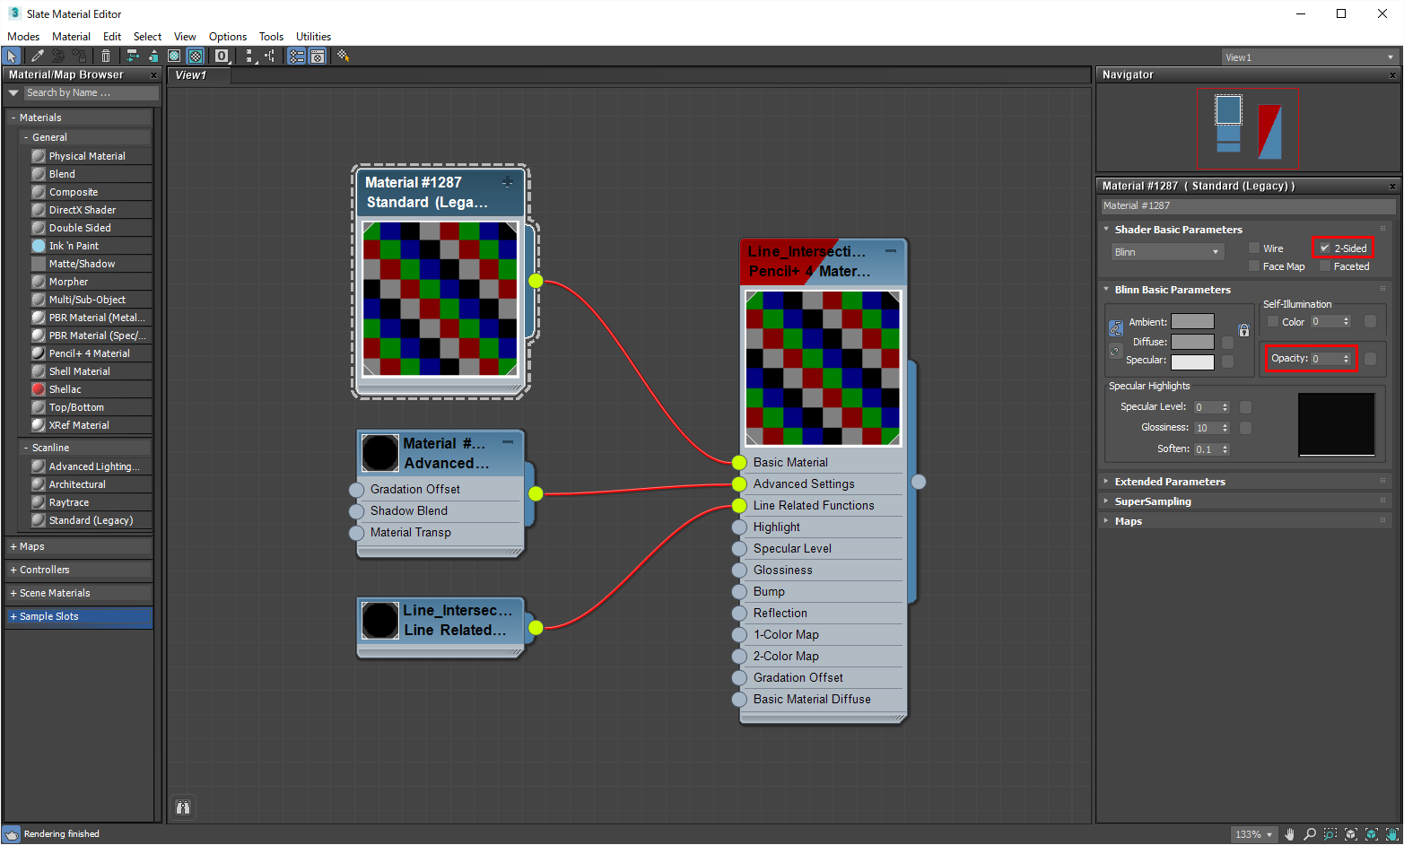
Task: Click the Opacity value spinner arrows
Action: click(x=1346, y=359)
